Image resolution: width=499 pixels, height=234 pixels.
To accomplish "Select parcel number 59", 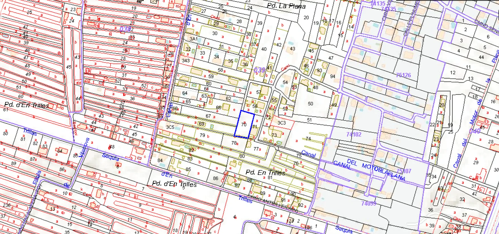I will click(x=211, y=76).
